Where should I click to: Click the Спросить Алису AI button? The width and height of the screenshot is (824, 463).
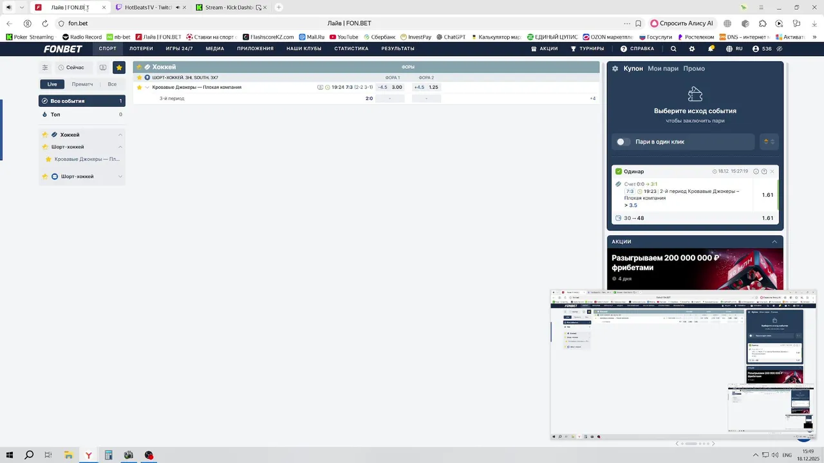[682, 24]
